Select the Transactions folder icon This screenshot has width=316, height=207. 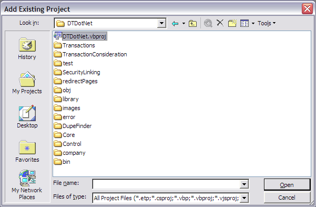pyautogui.click(x=58, y=45)
